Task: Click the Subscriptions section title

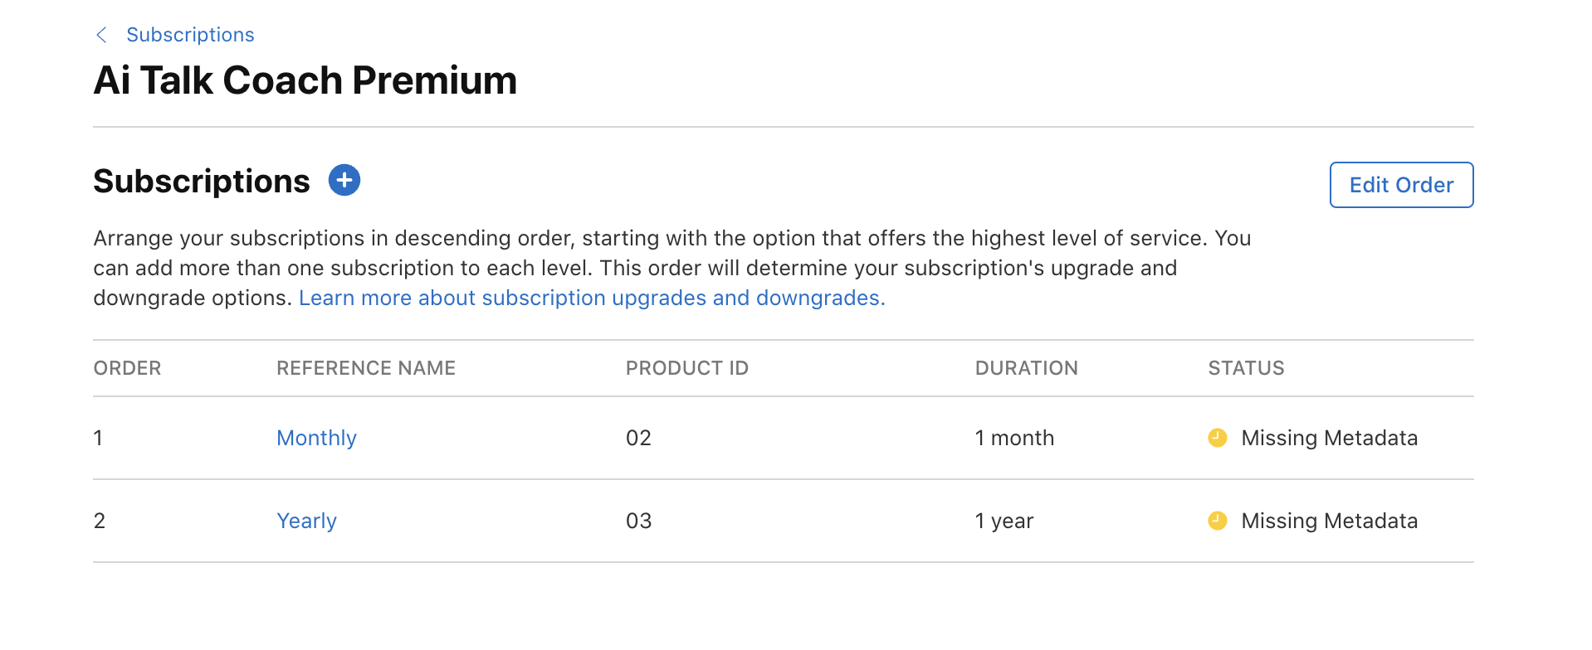Action: click(202, 181)
